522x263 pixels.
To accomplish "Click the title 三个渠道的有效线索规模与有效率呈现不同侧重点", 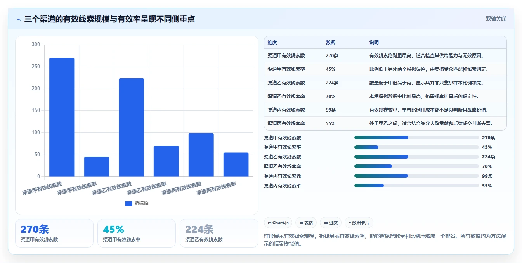I will pos(109,19).
